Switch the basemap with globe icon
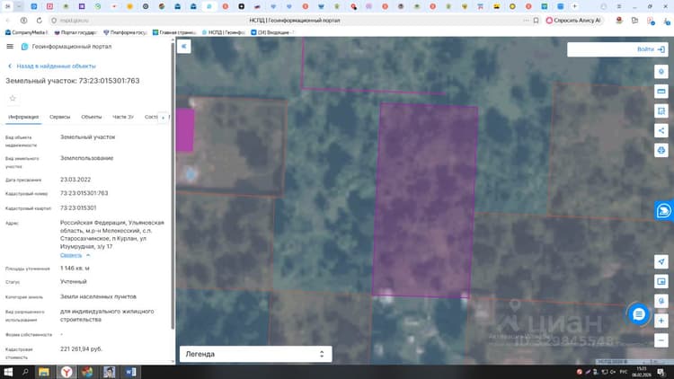Screen dimensions: 674x379 tap(661, 301)
